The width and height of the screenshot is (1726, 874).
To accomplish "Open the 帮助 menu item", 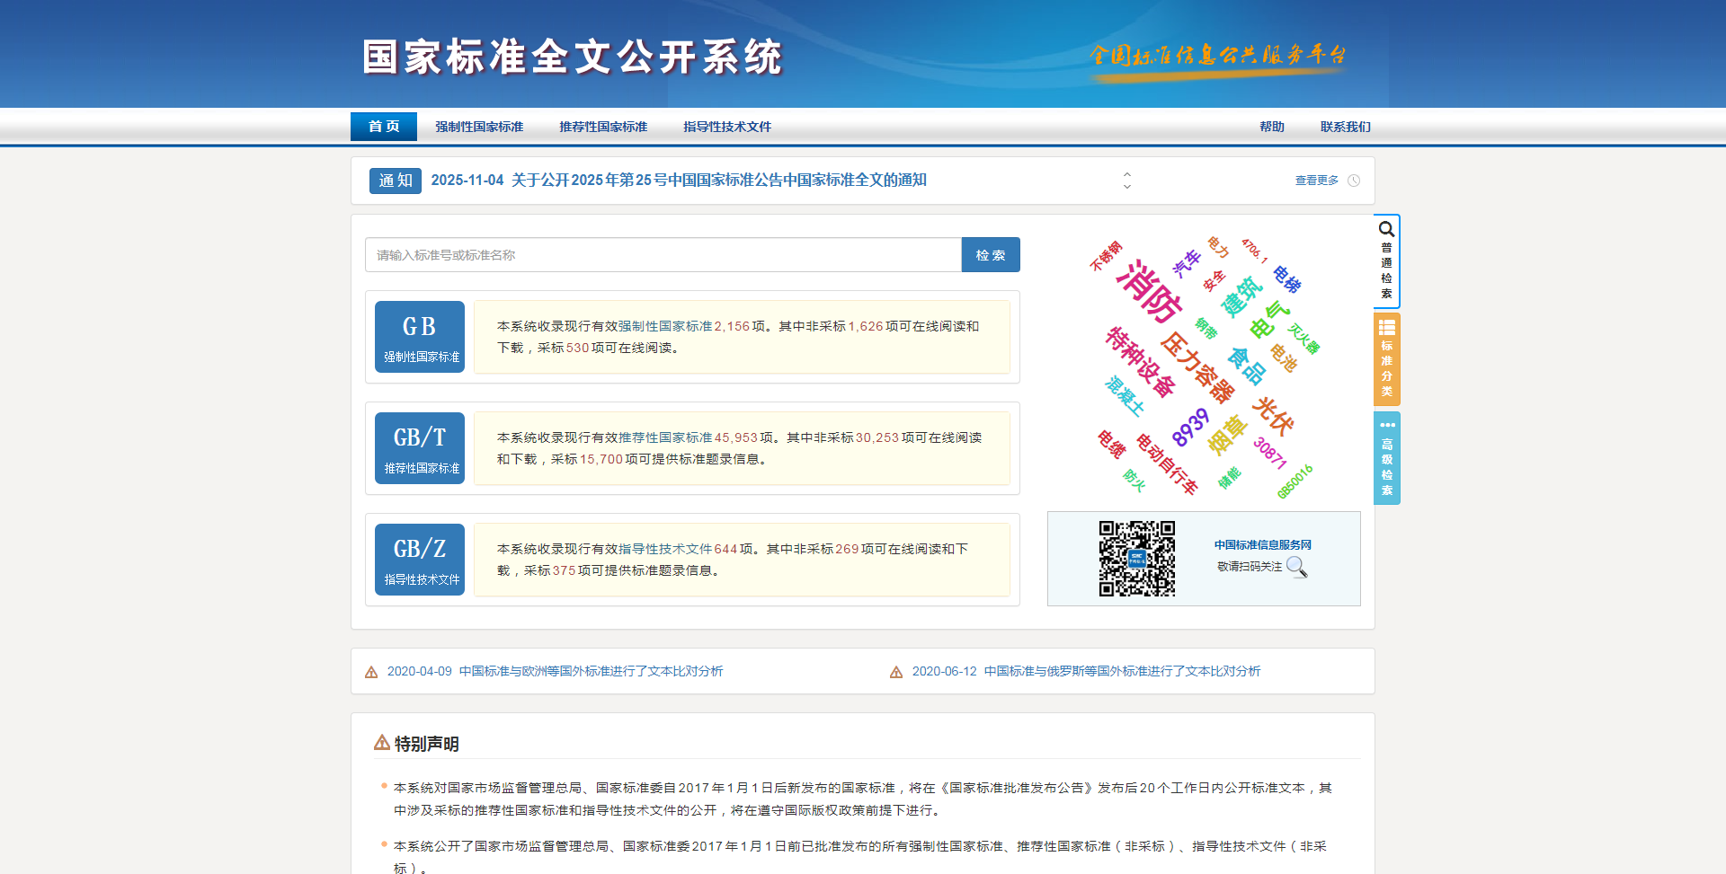I will point(1272,127).
